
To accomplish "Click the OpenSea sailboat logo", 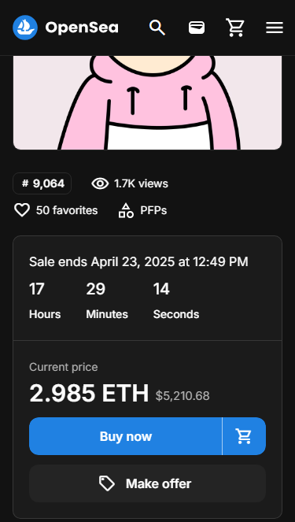I will click(x=25, y=28).
